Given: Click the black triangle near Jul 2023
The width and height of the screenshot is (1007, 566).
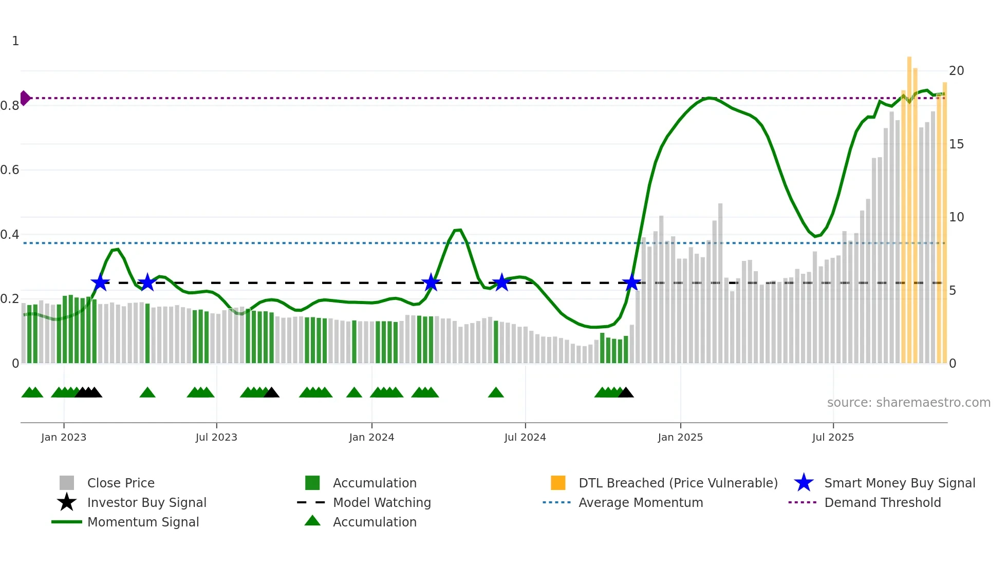Looking at the screenshot, I should 271,393.
